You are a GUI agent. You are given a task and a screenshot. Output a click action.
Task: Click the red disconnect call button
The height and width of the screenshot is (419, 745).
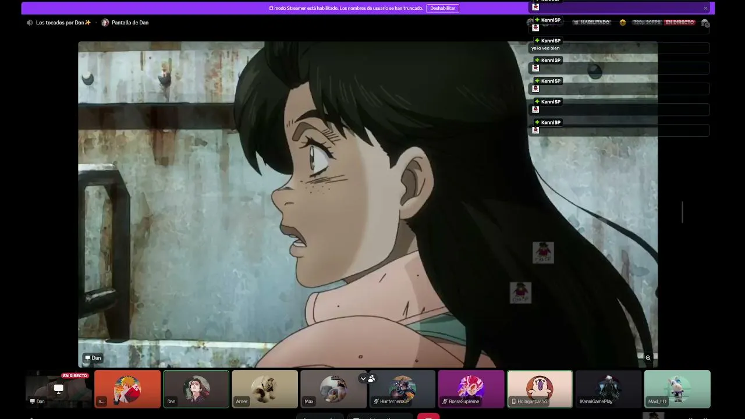(x=428, y=416)
